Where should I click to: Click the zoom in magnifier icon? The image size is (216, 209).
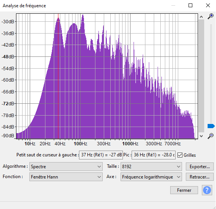point(211,16)
